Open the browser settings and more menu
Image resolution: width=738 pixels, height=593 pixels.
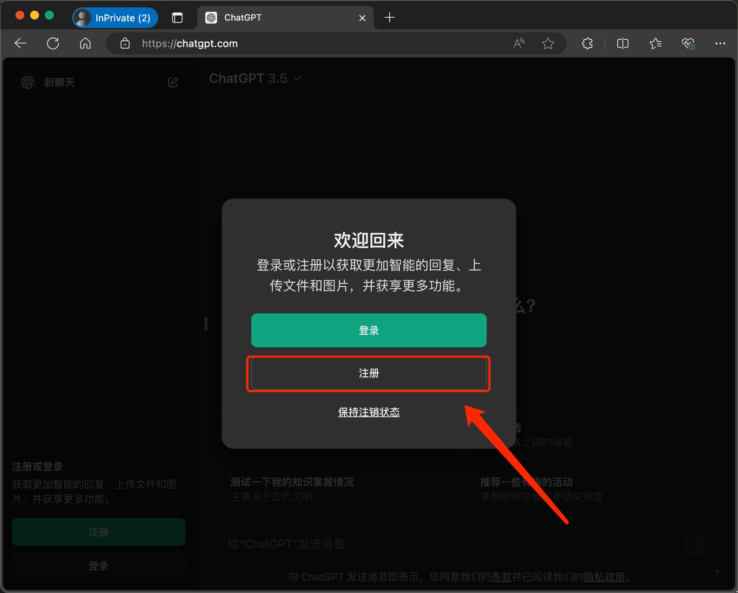(720, 43)
